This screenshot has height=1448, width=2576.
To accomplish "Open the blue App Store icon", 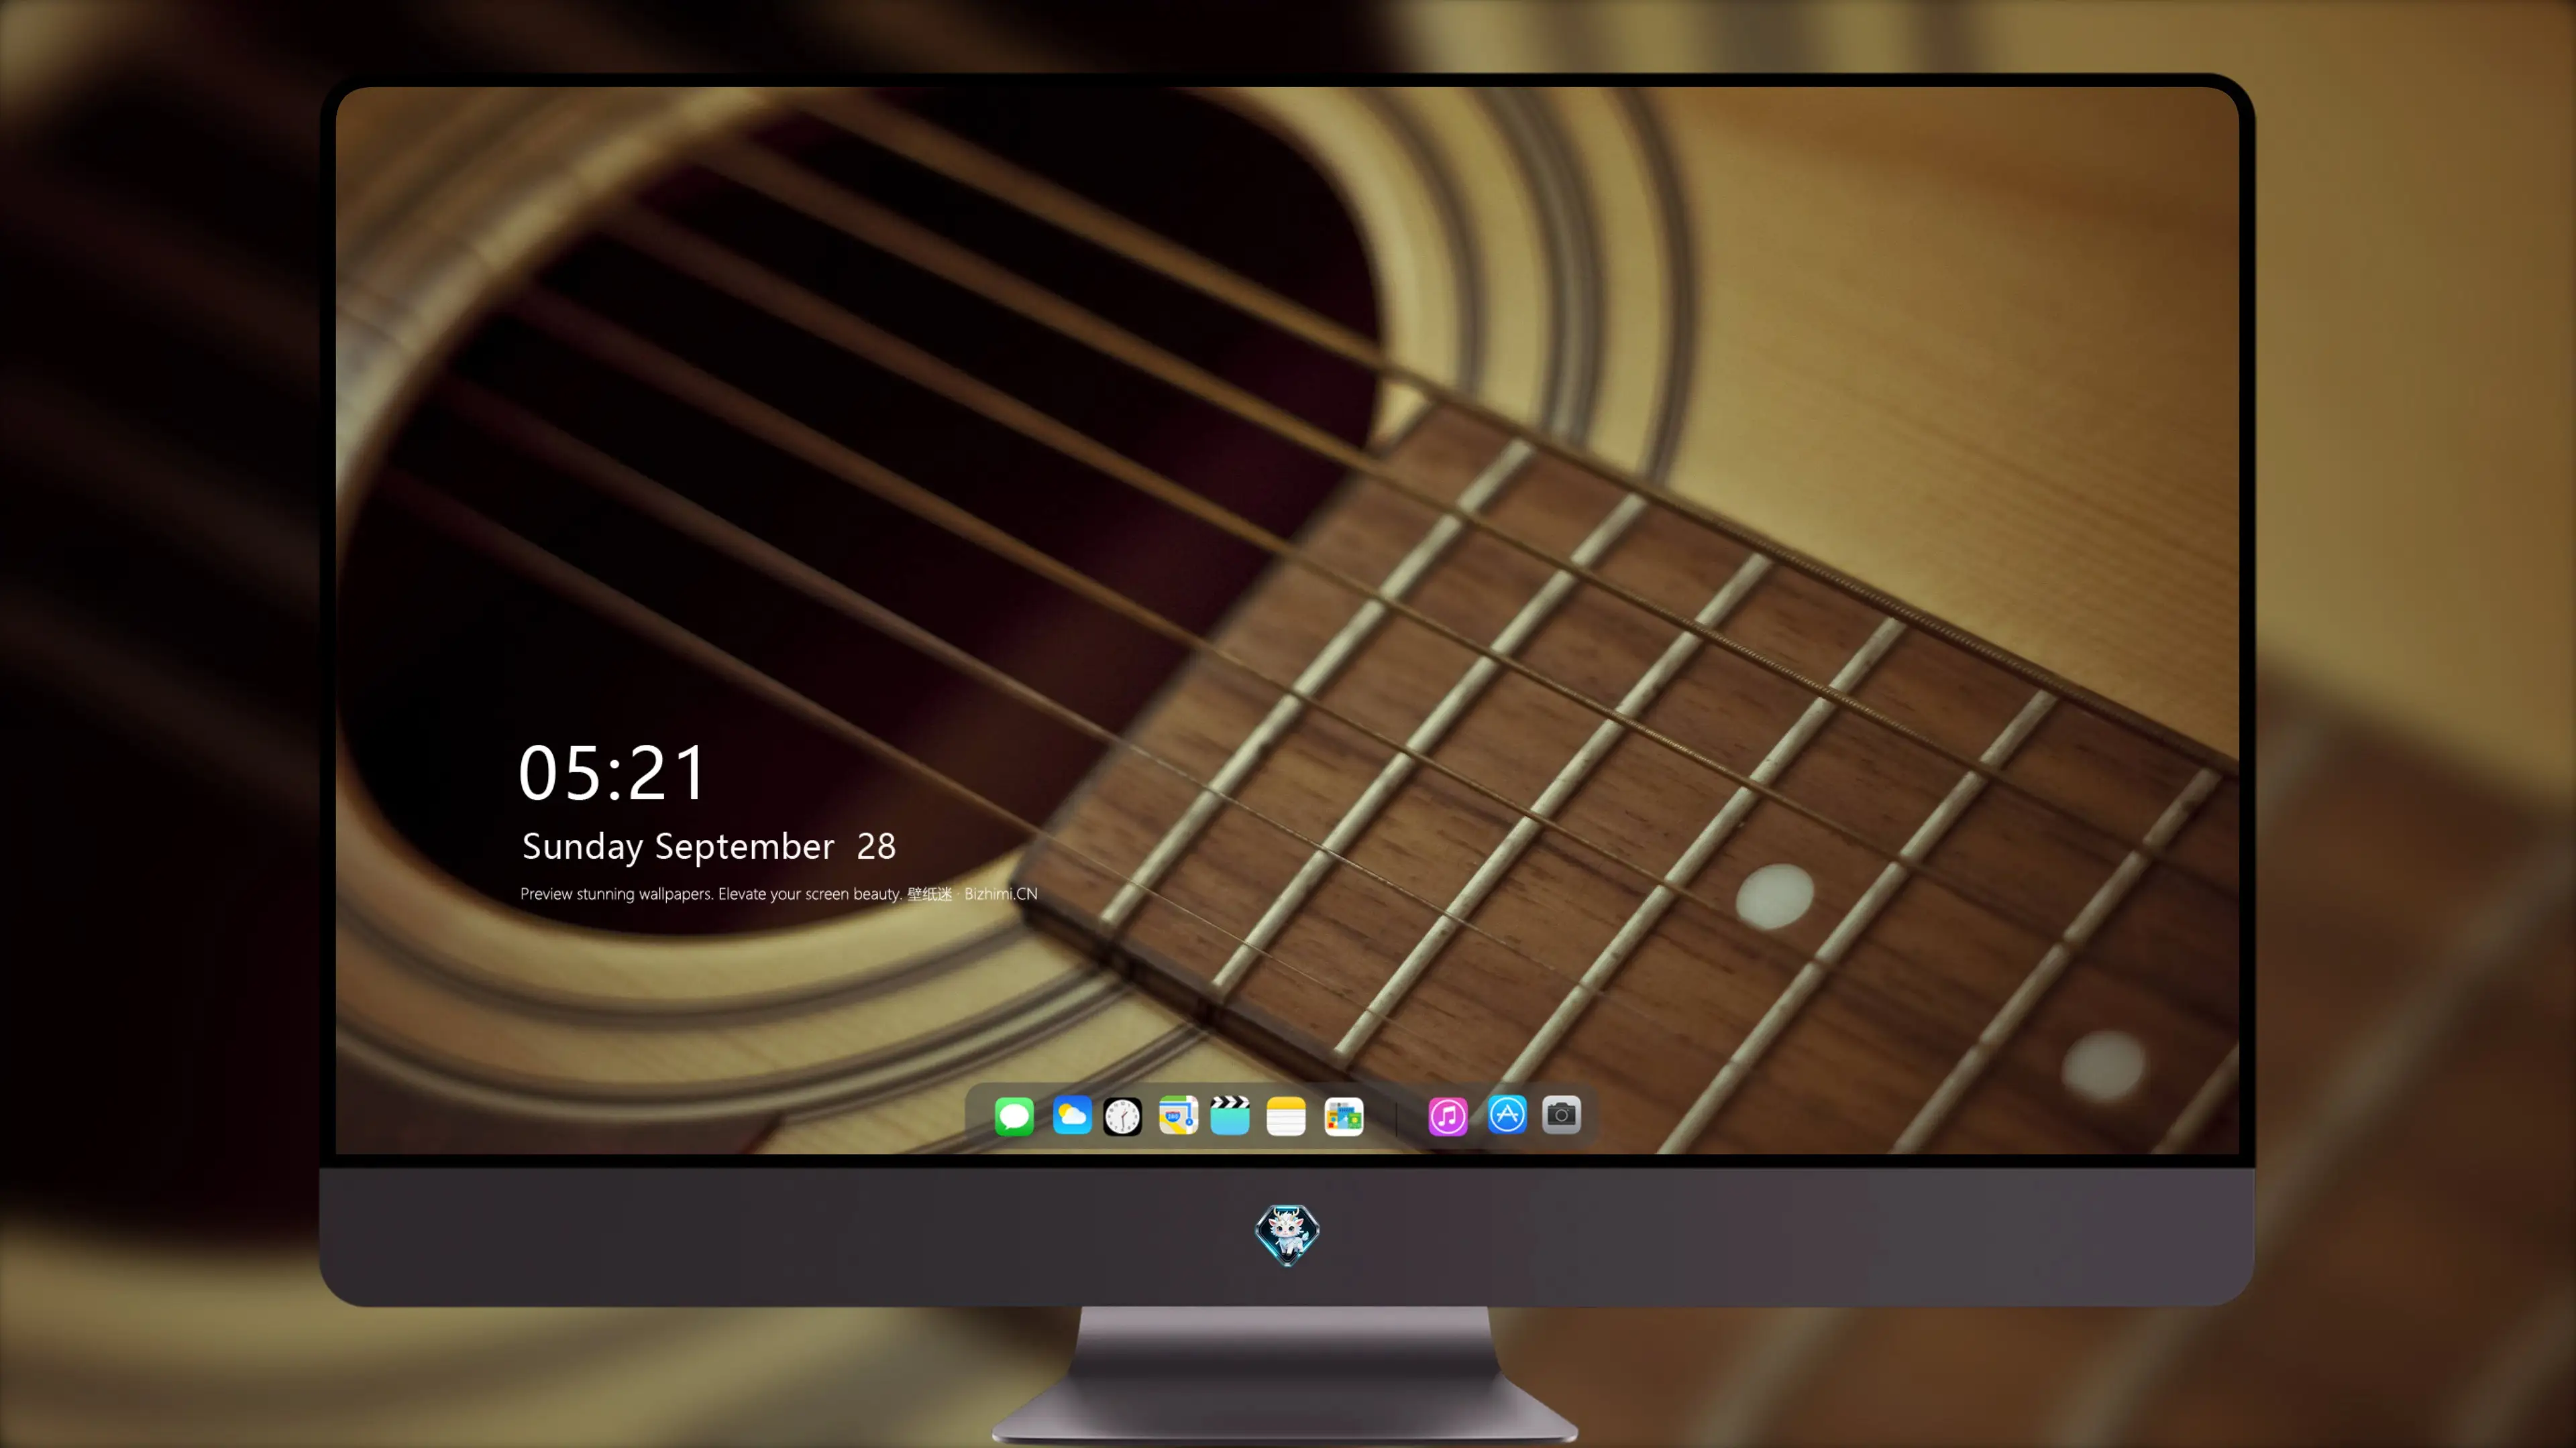I will point(1507,1114).
